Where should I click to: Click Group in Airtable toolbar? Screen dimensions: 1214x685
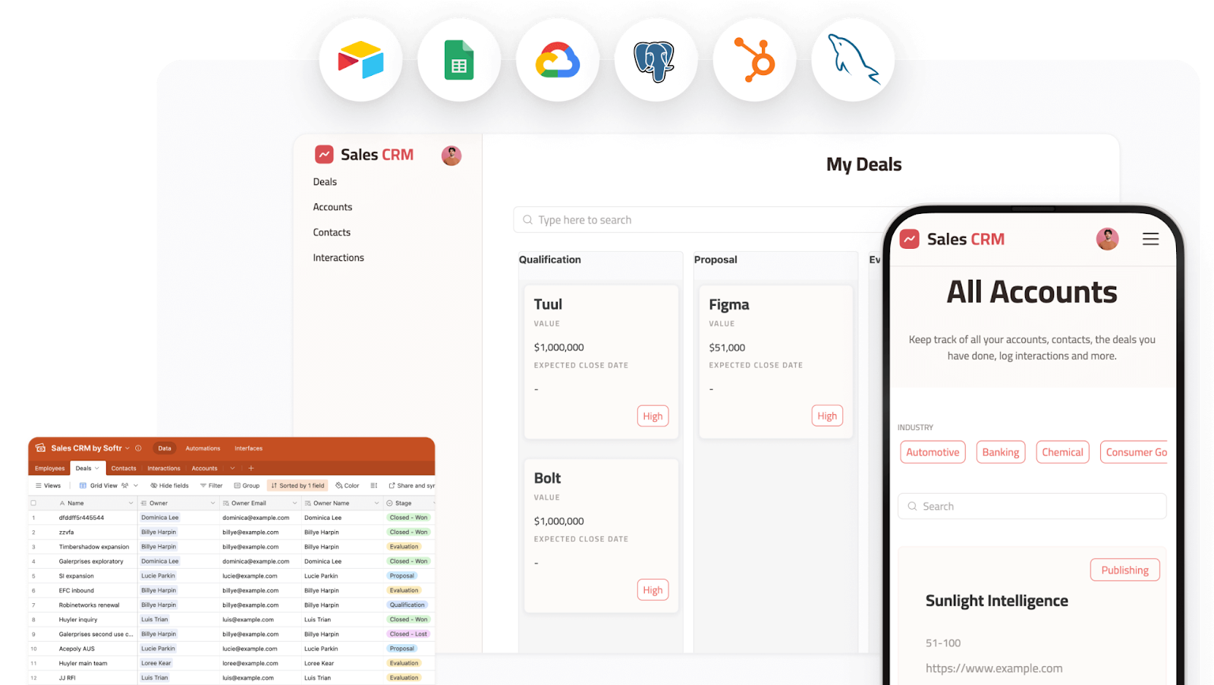coord(247,485)
